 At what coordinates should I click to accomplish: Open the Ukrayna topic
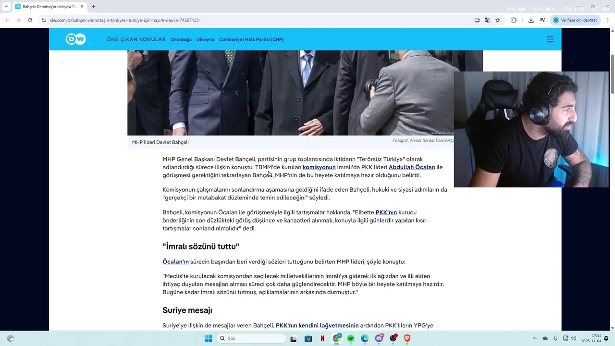tap(205, 39)
